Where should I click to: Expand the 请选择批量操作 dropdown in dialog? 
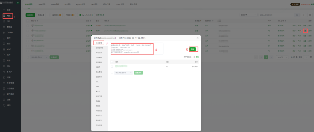[123, 73]
